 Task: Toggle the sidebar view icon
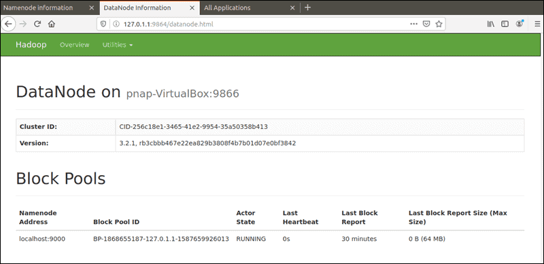tap(505, 24)
